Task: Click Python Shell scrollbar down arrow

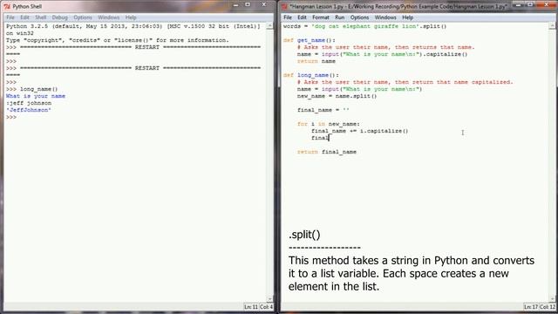Action: point(269,299)
